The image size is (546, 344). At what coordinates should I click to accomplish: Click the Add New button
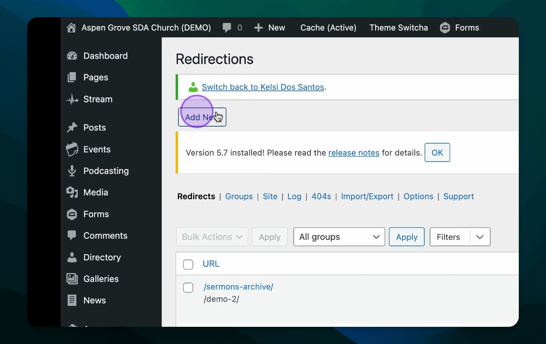tap(202, 117)
